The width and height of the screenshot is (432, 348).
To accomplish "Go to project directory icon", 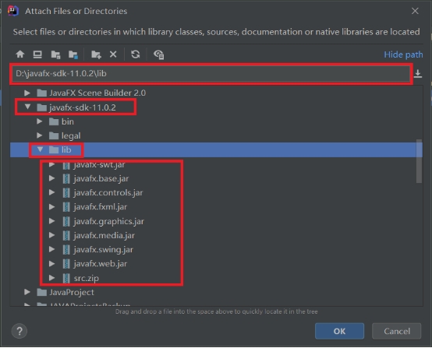I will pyautogui.click(x=55, y=54).
